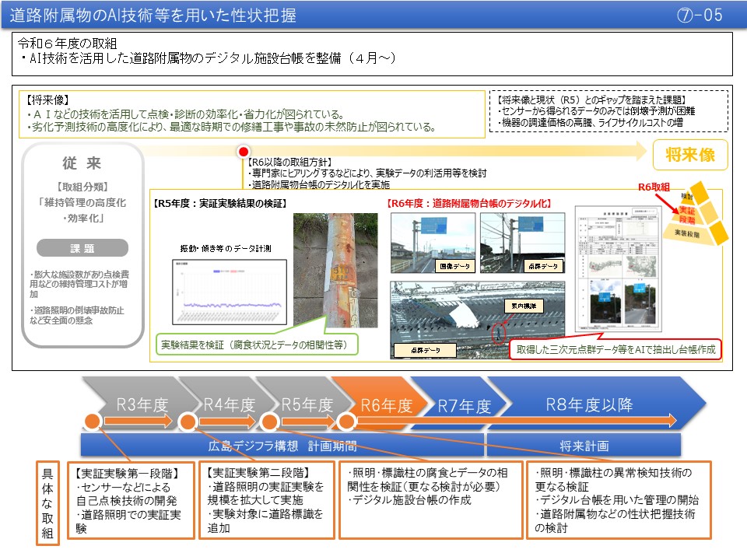Select the R5年度 timeline chevron
The width and height of the screenshot is (747, 560).
(x=307, y=404)
